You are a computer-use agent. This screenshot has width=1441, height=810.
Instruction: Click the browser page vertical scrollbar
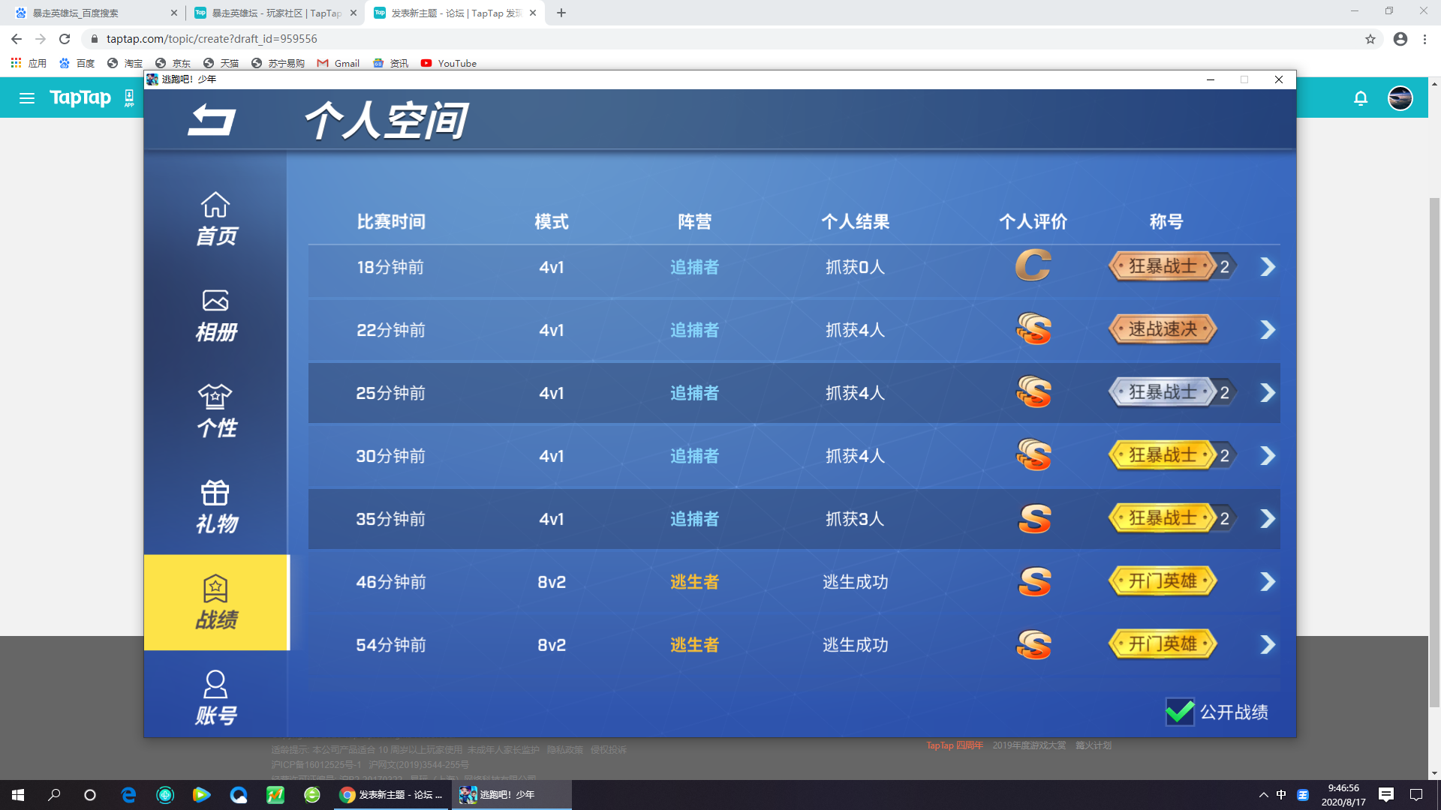tap(1434, 450)
